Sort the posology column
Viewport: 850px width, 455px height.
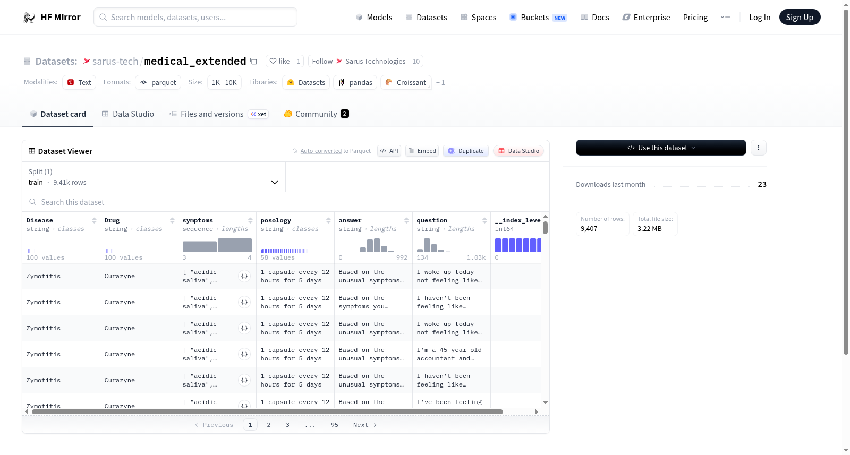click(328, 220)
